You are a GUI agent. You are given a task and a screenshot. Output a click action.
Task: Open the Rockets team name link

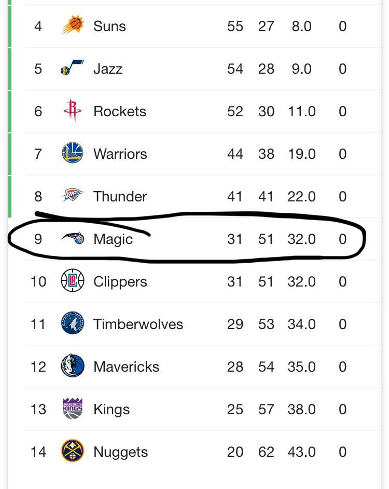click(x=120, y=111)
